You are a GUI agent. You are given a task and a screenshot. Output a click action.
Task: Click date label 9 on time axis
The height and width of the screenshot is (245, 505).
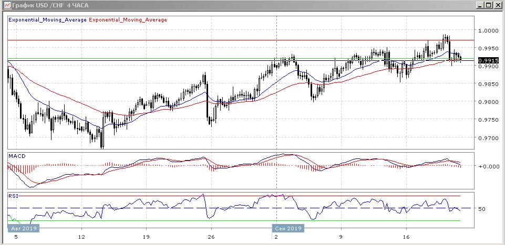pos(342,237)
